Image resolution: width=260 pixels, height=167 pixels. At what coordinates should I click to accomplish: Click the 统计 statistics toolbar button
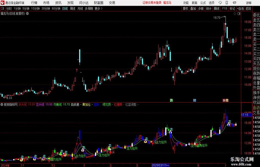click(x=209, y=9)
